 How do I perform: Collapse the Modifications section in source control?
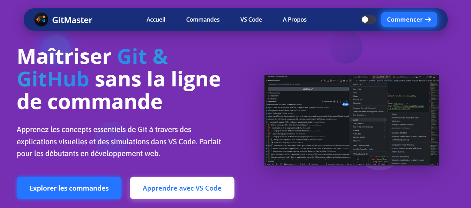[267, 80]
